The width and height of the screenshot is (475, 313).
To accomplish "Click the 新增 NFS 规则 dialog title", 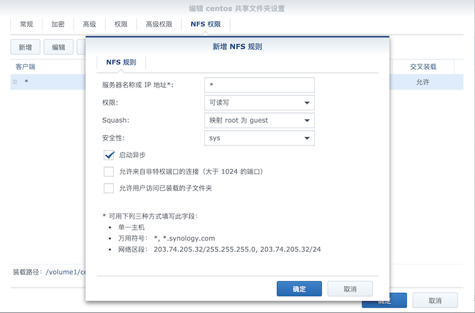I will tap(237, 47).
